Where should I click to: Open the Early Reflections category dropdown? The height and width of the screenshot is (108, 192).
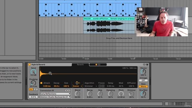55,94
